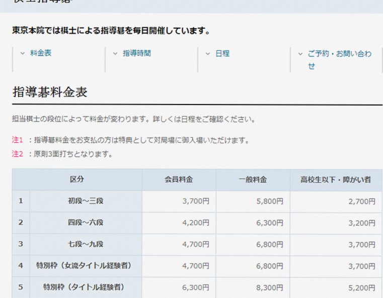Click row number 1 cell

[x=21, y=201]
